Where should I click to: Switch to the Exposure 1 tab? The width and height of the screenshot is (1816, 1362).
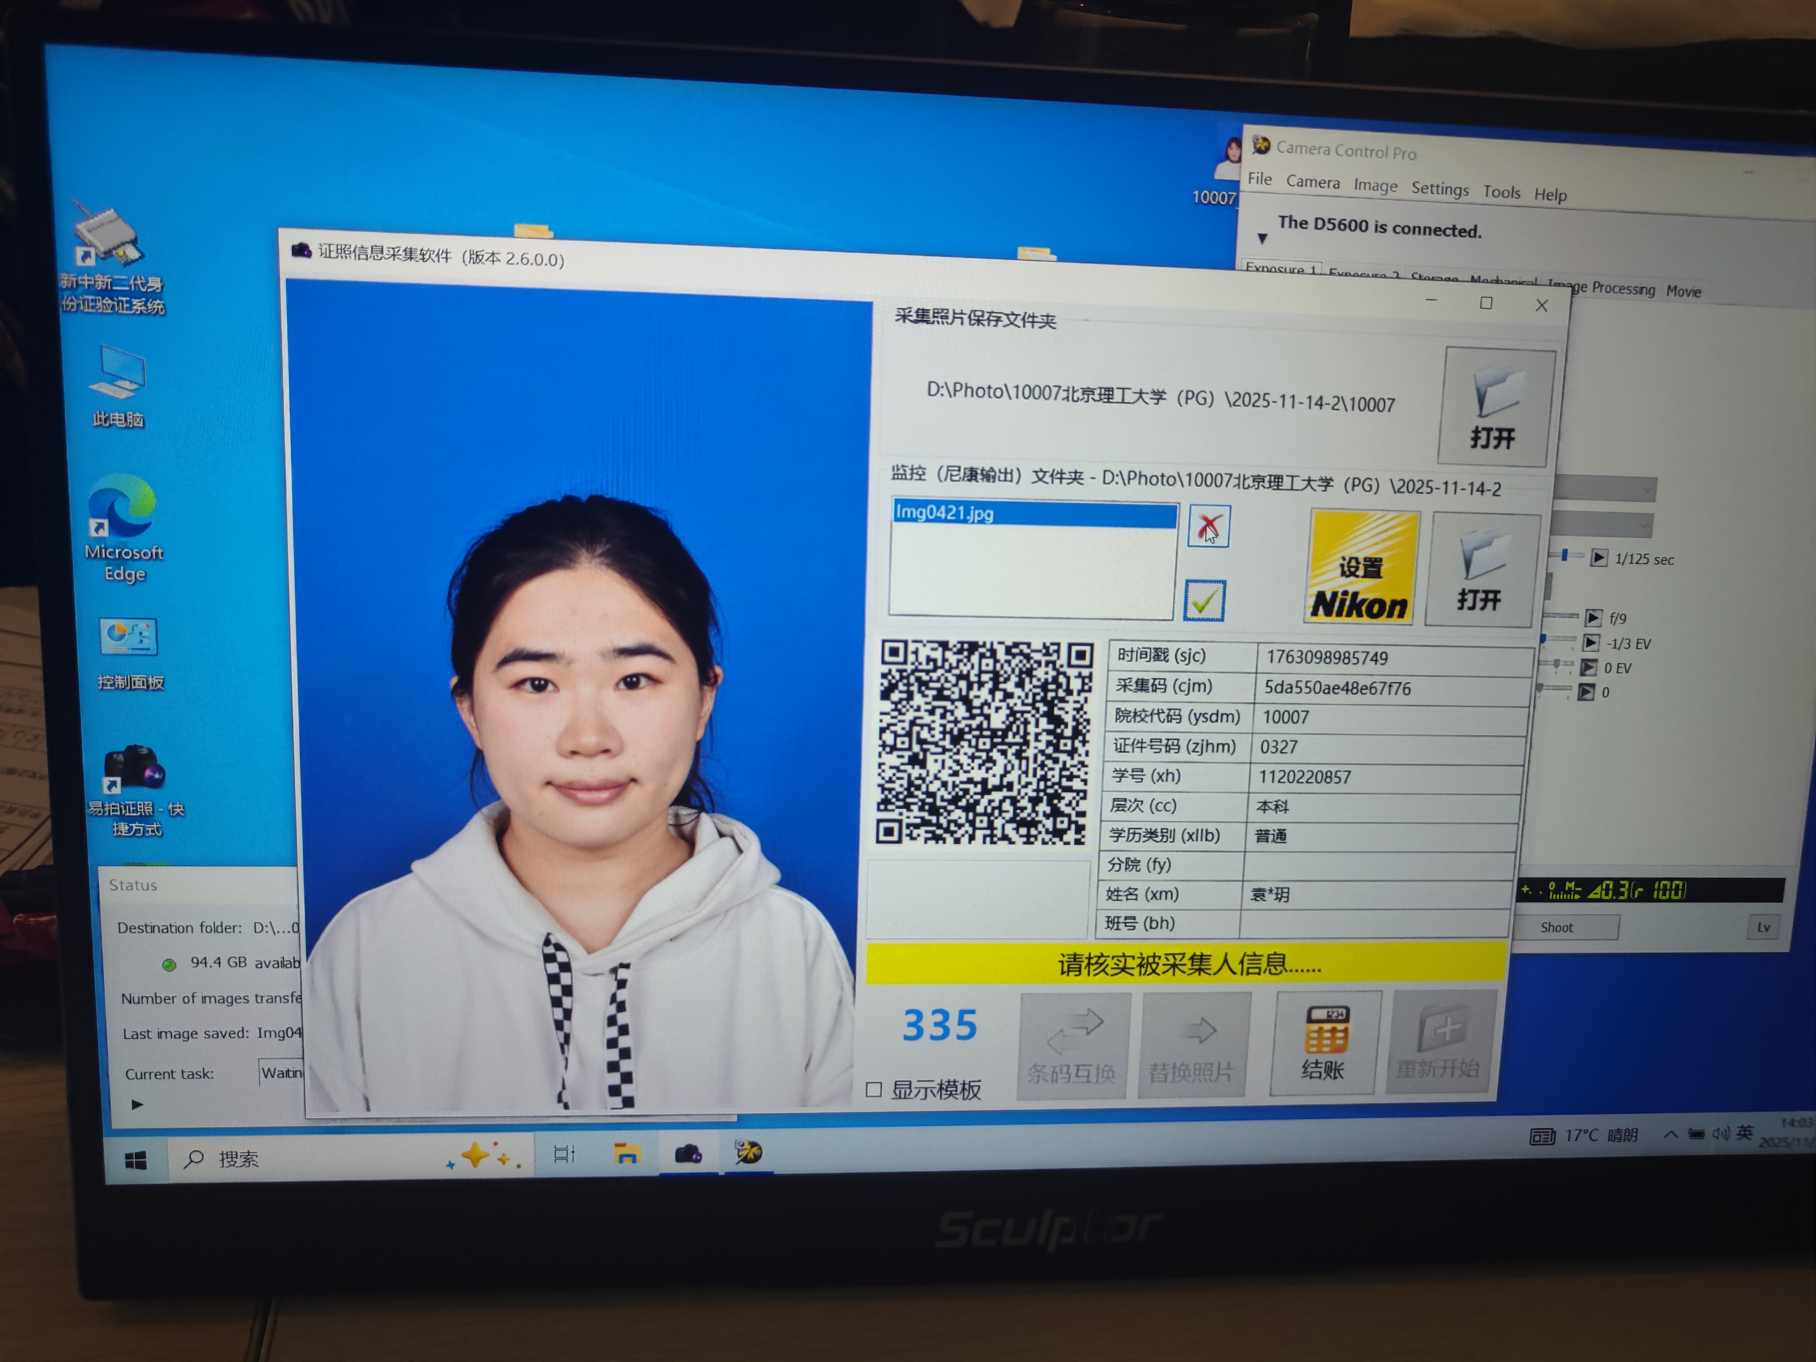[x=1281, y=269]
